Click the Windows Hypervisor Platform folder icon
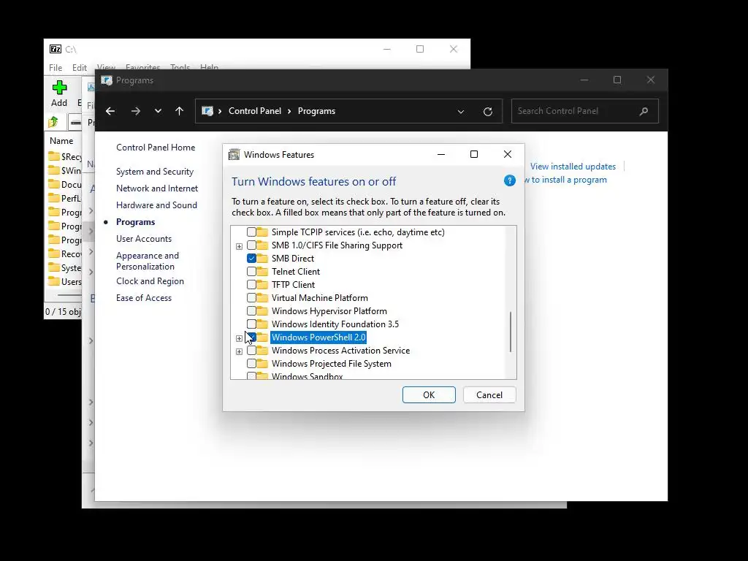 pos(262,311)
